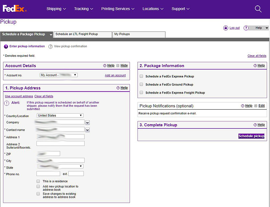Click the help icon in Account Details header
The width and height of the screenshot is (270, 207).
[x=105, y=65]
